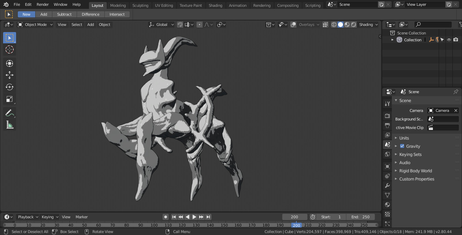
Task: Click the Blender logo menu
Action: coord(6,4)
